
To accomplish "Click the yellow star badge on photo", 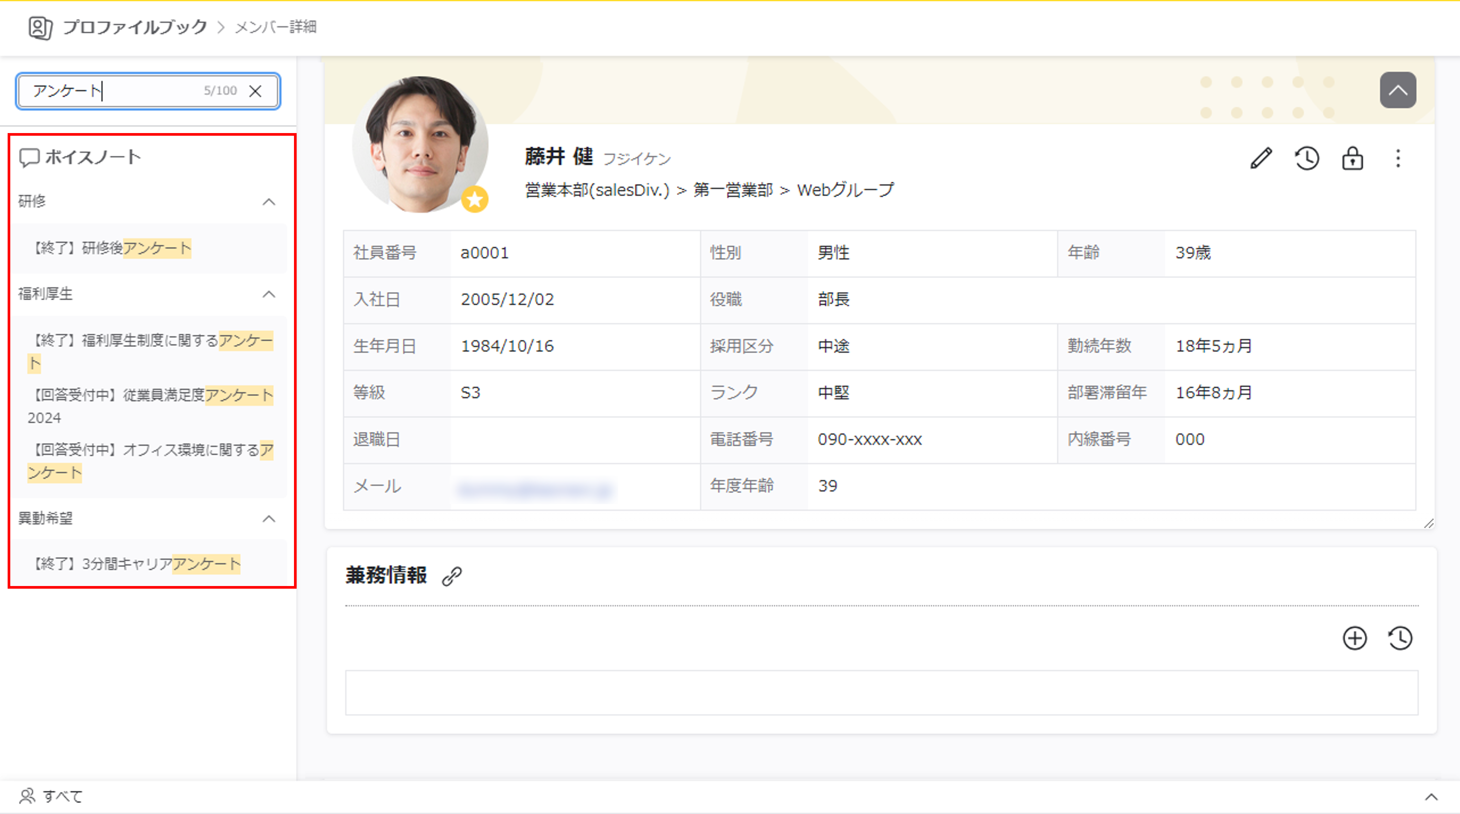I will pos(475,199).
